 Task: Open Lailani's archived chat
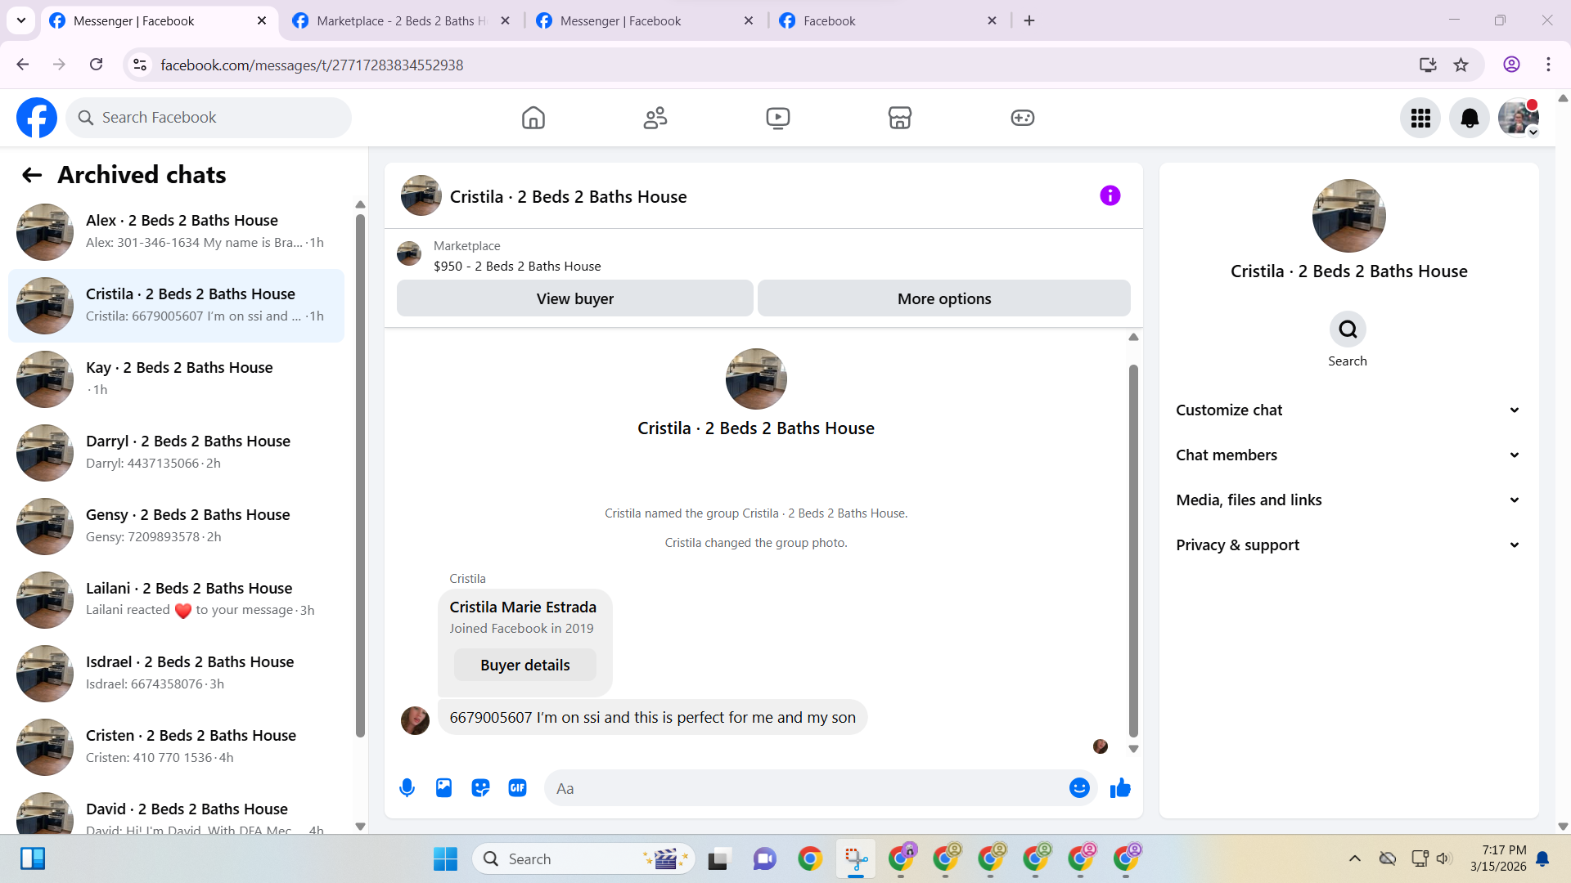tap(176, 600)
